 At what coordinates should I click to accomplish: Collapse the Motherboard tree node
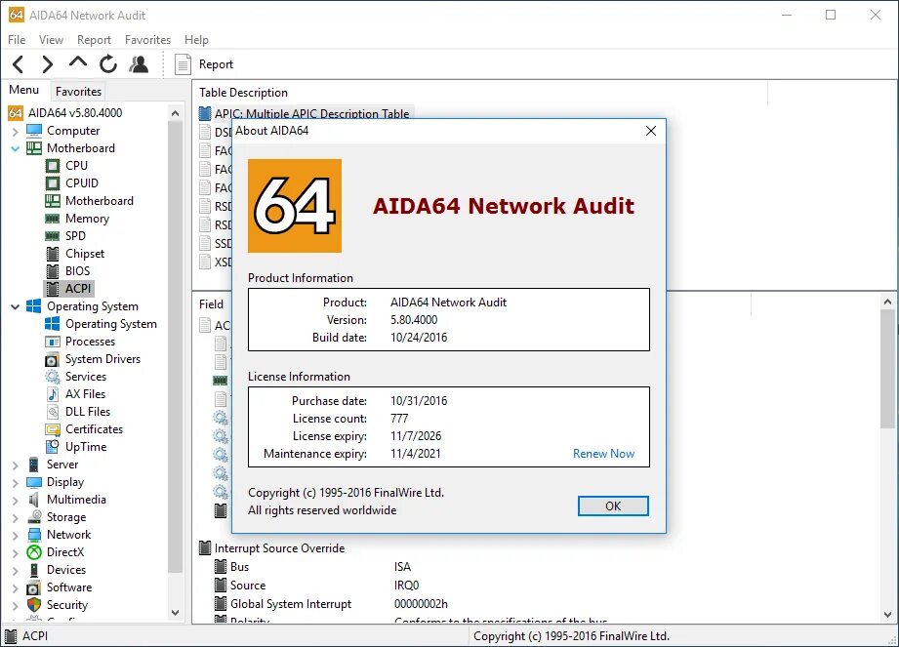[x=15, y=149]
